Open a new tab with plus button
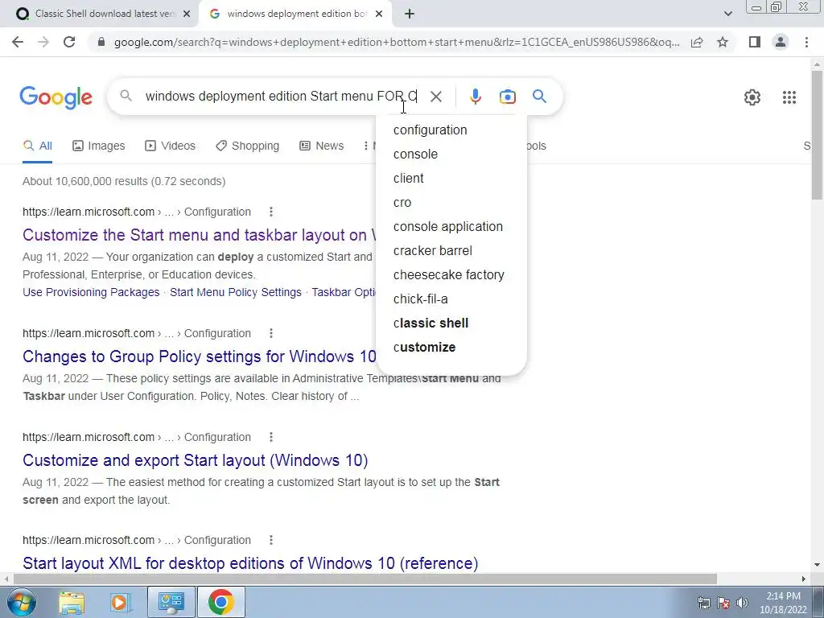The width and height of the screenshot is (824, 618). point(410,14)
